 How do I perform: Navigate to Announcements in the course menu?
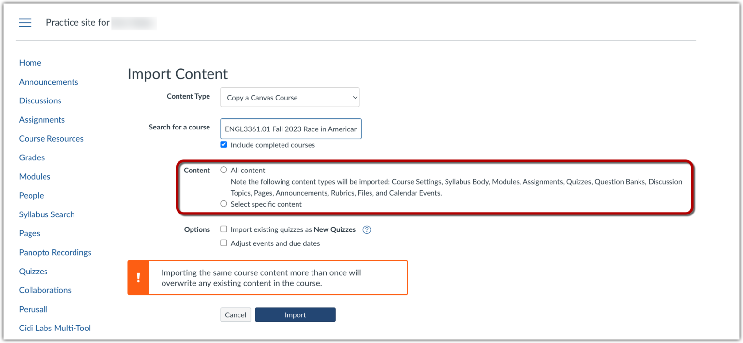(x=48, y=82)
